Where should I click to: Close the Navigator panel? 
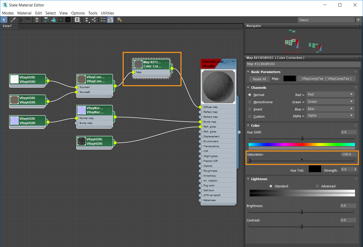click(x=360, y=26)
